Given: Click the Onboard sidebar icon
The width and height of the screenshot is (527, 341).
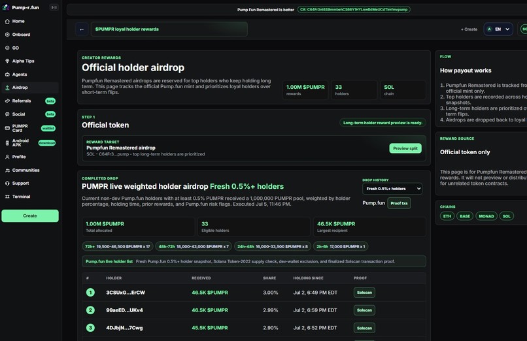Looking at the screenshot, I should click(7, 35).
